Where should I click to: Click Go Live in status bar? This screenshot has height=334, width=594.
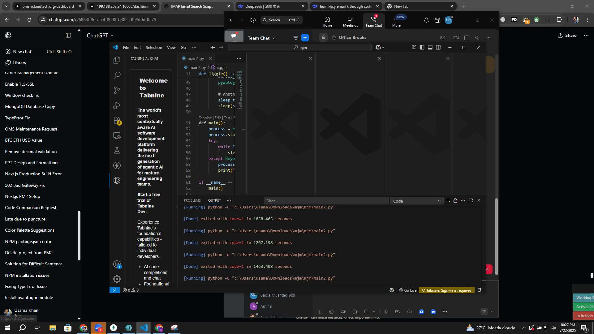408,290
